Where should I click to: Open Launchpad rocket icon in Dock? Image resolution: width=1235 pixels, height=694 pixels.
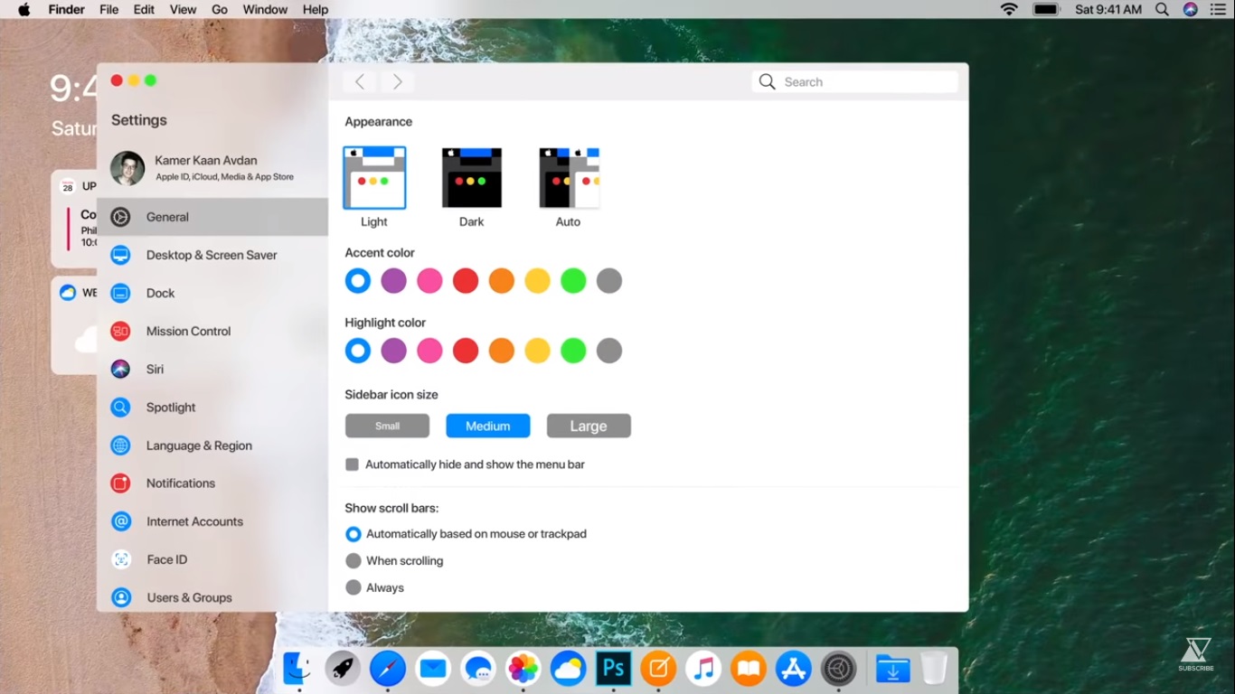point(343,669)
